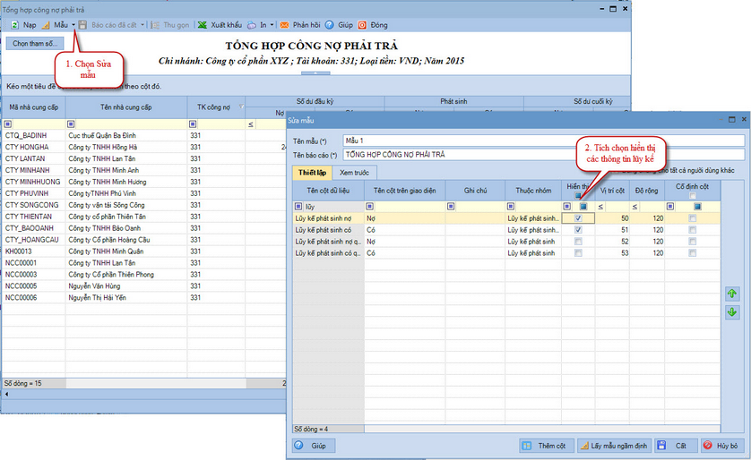Check Hiển thị for Lũy kế phát sinh nợ q...
Image resolution: width=751 pixels, height=460 pixels.
click(579, 241)
